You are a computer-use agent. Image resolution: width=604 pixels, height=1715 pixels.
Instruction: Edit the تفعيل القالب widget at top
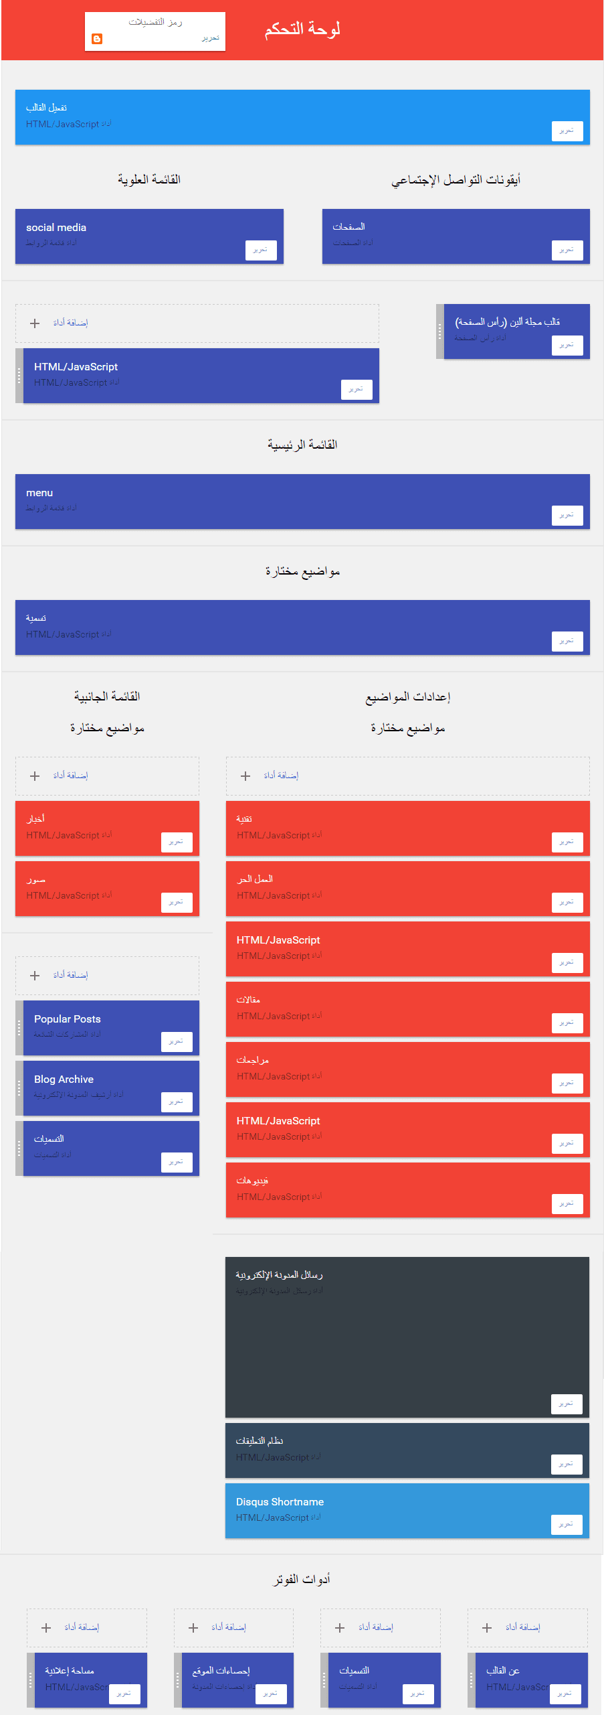pyautogui.click(x=567, y=131)
